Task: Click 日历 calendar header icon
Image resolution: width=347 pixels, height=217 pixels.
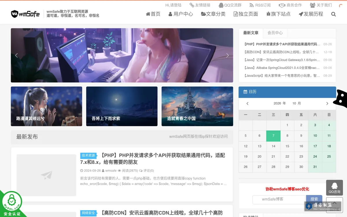Action: point(245,92)
